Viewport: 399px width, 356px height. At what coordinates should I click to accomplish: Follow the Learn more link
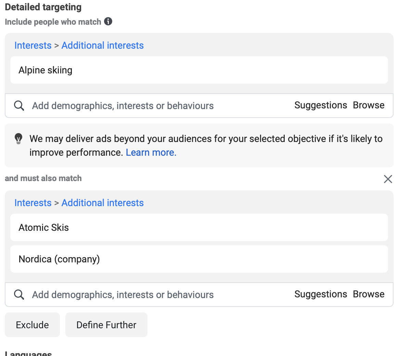(x=151, y=152)
